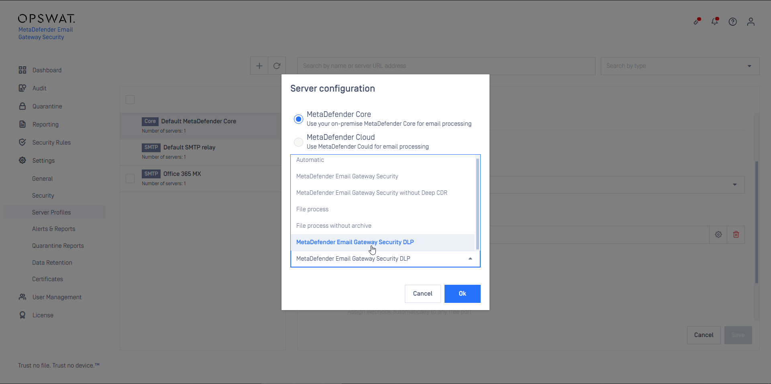The image size is (771, 384).
Task: Click the red trash delete icon
Action: [x=736, y=235]
